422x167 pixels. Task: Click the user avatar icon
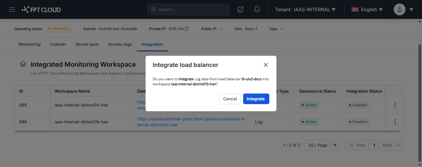pos(400,9)
